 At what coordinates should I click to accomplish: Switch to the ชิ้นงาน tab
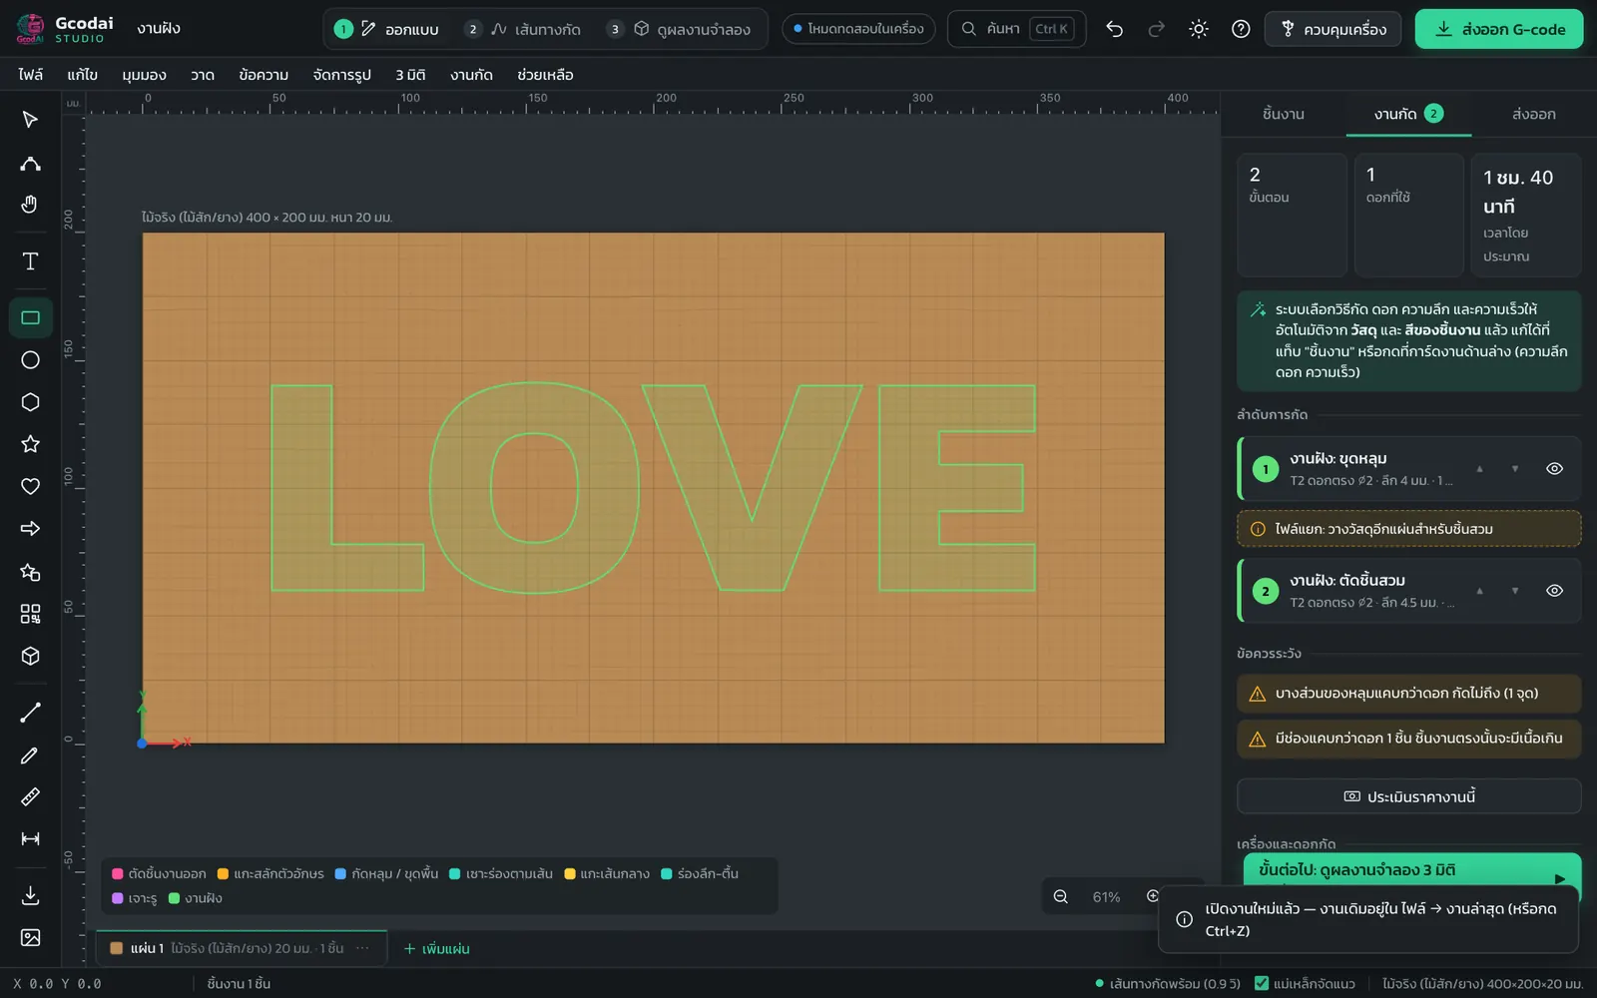click(1283, 114)
